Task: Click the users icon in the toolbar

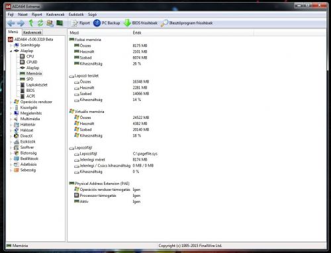Action: (50, 23)
